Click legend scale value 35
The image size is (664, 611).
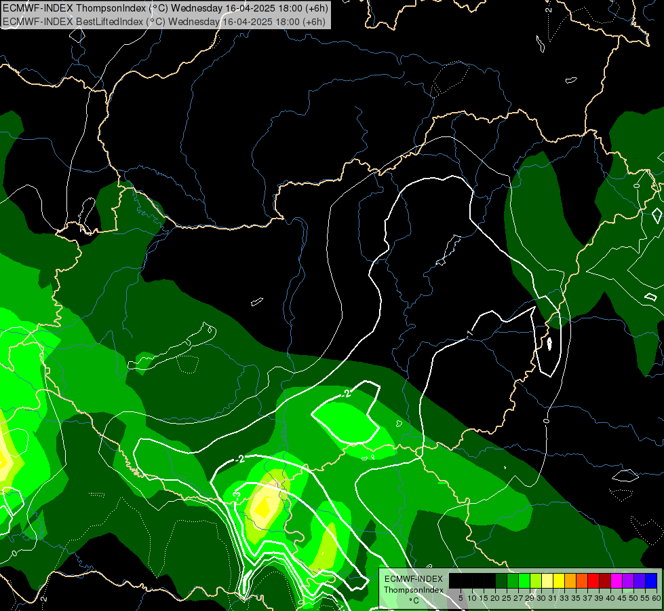pyautogui.click(x=576, y=598)
